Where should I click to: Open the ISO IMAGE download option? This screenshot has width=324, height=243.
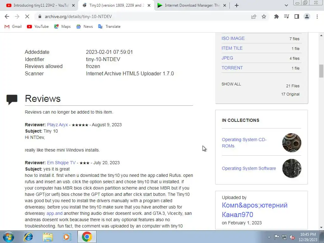point(233,38)
